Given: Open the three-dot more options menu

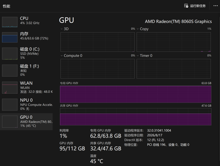Looking at the screenshot, I should click(x=215, y=6).
